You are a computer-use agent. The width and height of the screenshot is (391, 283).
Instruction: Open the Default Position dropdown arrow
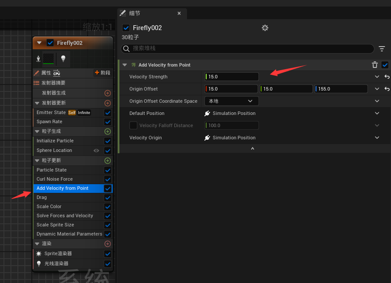click(x=377, y=113)
